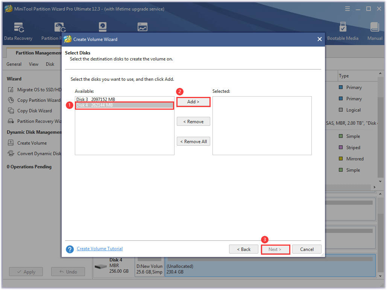
Task: Open Data Recovery tool icon
Action: point(19,27)
